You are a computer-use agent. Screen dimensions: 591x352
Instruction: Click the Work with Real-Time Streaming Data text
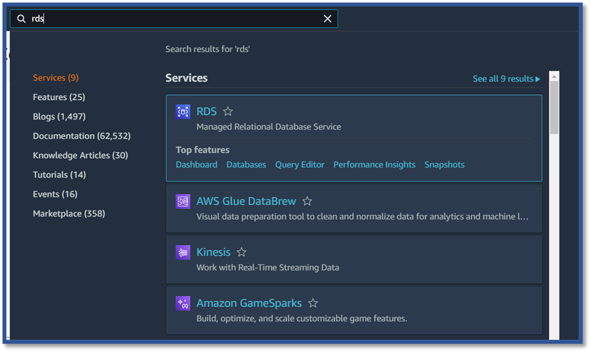[x=268, y=267]
